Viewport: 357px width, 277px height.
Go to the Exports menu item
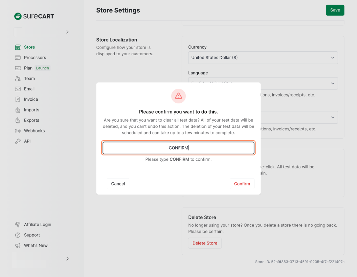31,121
